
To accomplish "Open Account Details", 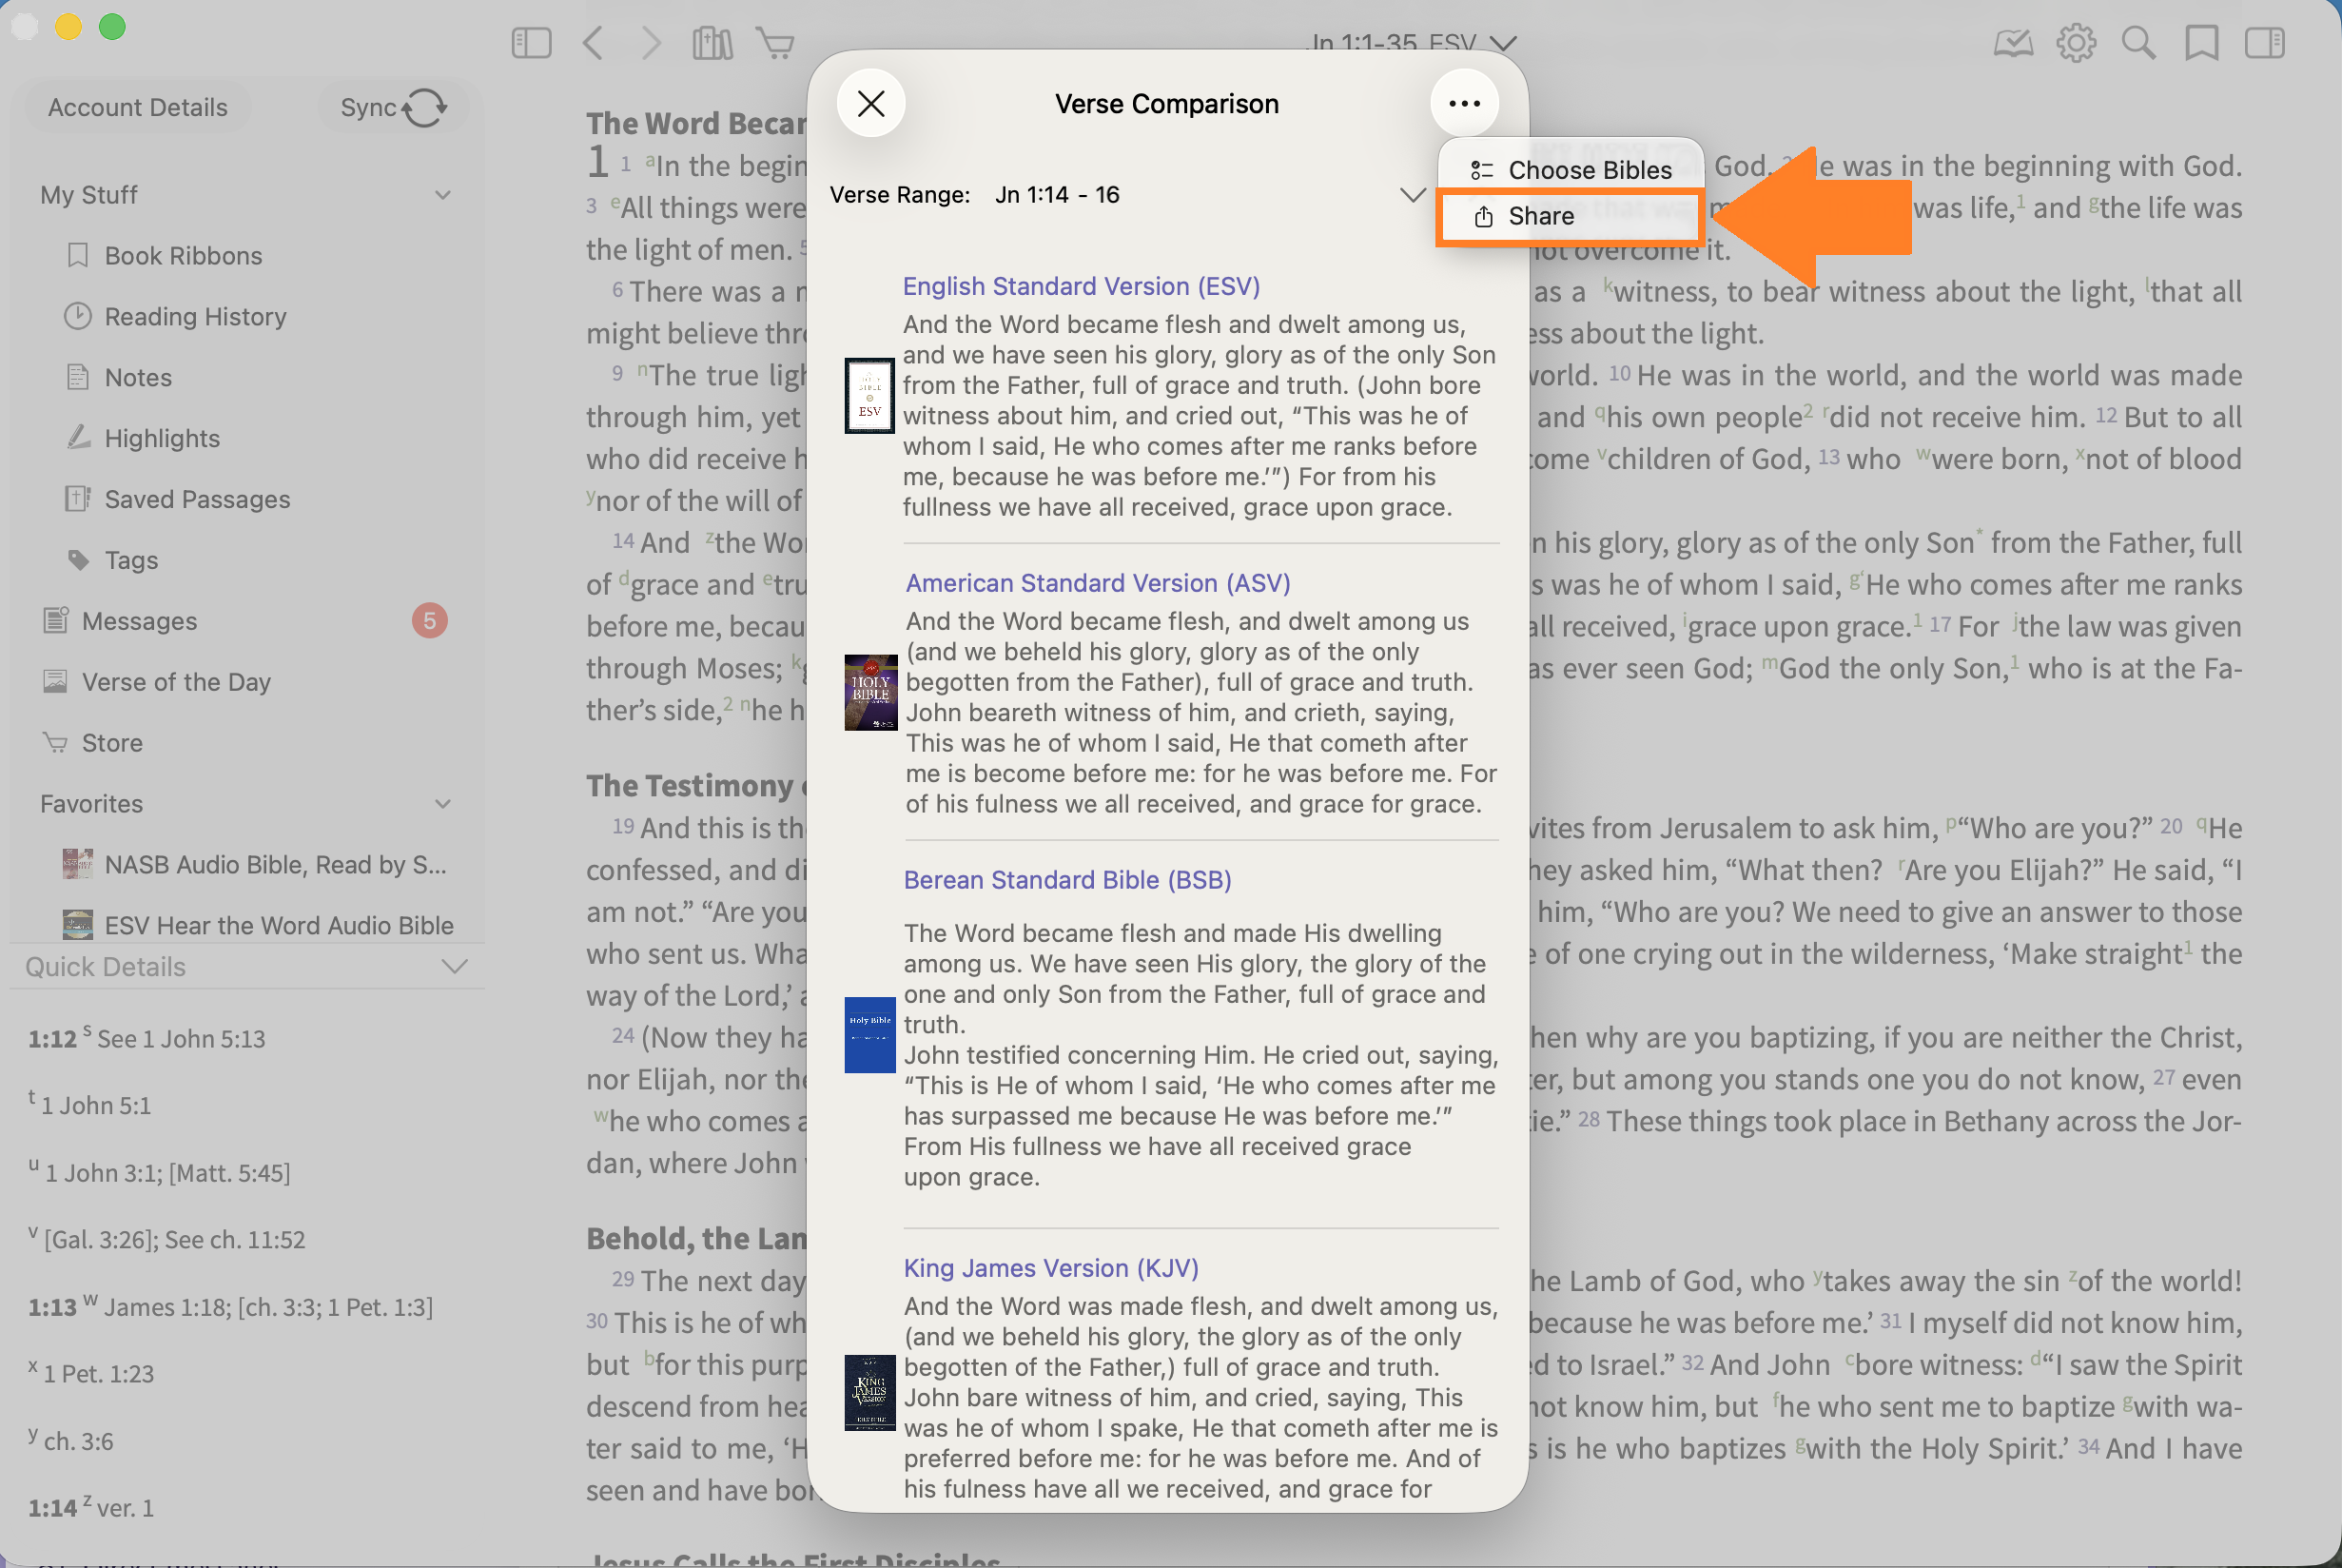I will coord(137,107).
